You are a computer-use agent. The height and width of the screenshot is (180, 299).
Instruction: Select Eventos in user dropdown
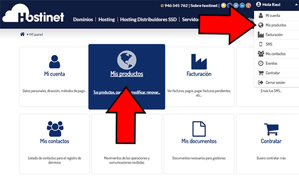coord(277,63)
